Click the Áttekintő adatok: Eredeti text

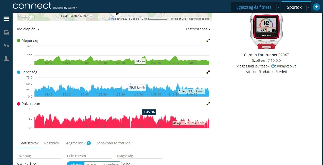pos(266,72)
